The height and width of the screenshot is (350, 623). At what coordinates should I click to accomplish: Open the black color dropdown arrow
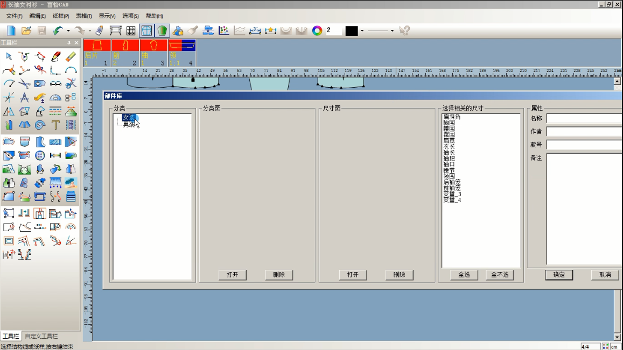pyautogui.click(x=362, y=31)
